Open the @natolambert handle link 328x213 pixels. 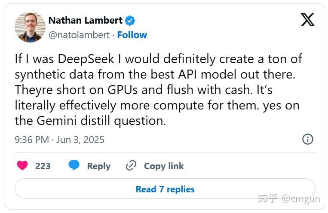click(x=79, y=35)
